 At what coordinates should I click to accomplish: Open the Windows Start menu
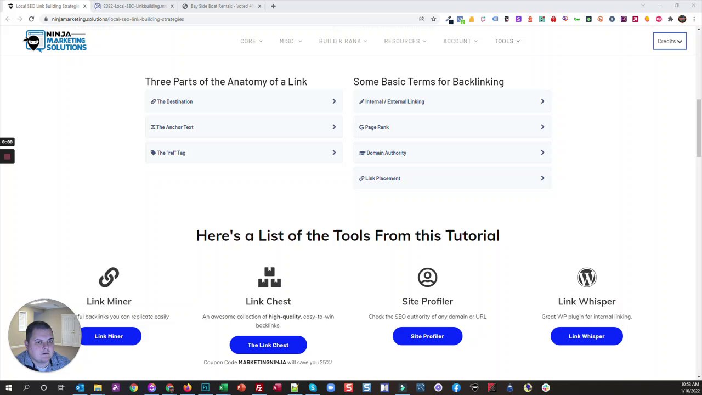tap(9, 388)
